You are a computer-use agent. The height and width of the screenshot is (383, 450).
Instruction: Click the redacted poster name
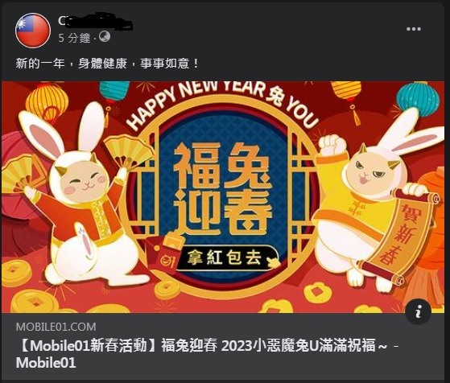point(95,21)
